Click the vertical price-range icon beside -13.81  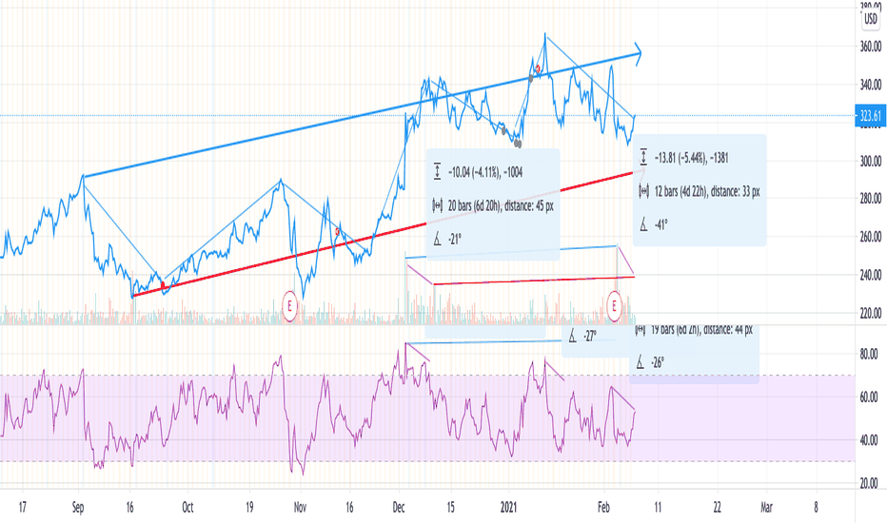click(643, 158)
